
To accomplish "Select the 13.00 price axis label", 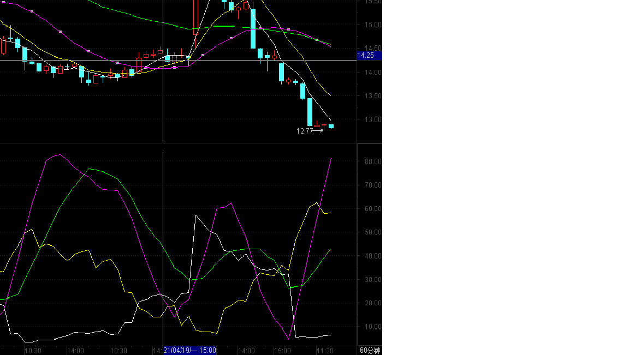I will tap(373, 119).
